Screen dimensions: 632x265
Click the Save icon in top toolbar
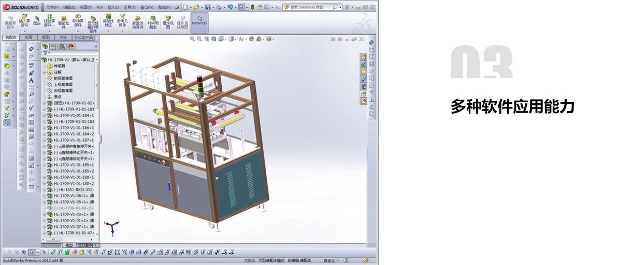pyautogui.click(x=208, y=7)
